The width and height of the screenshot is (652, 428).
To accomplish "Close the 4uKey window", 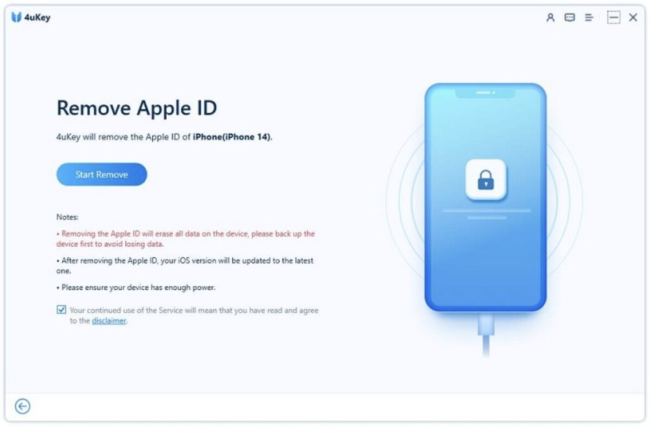I will (x=633, y=17).
